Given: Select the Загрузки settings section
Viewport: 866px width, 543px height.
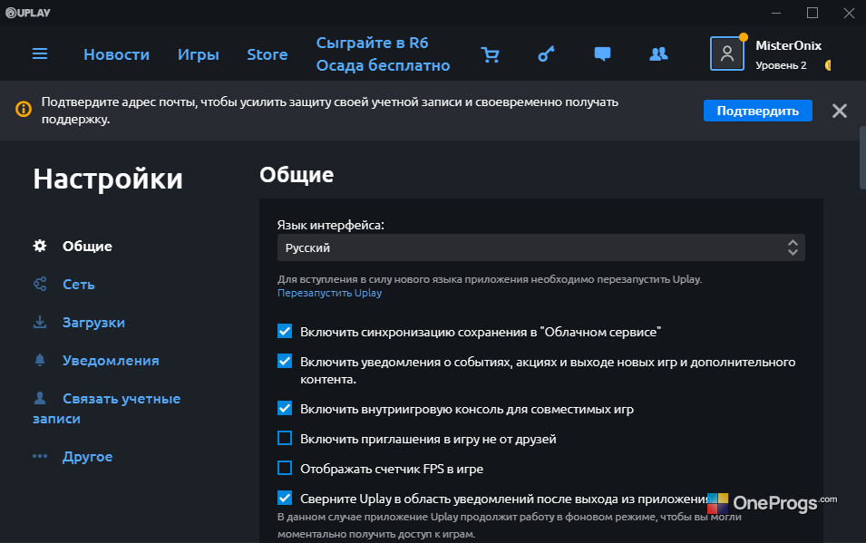Looking at the screenshot, I should tap(93, 323).
